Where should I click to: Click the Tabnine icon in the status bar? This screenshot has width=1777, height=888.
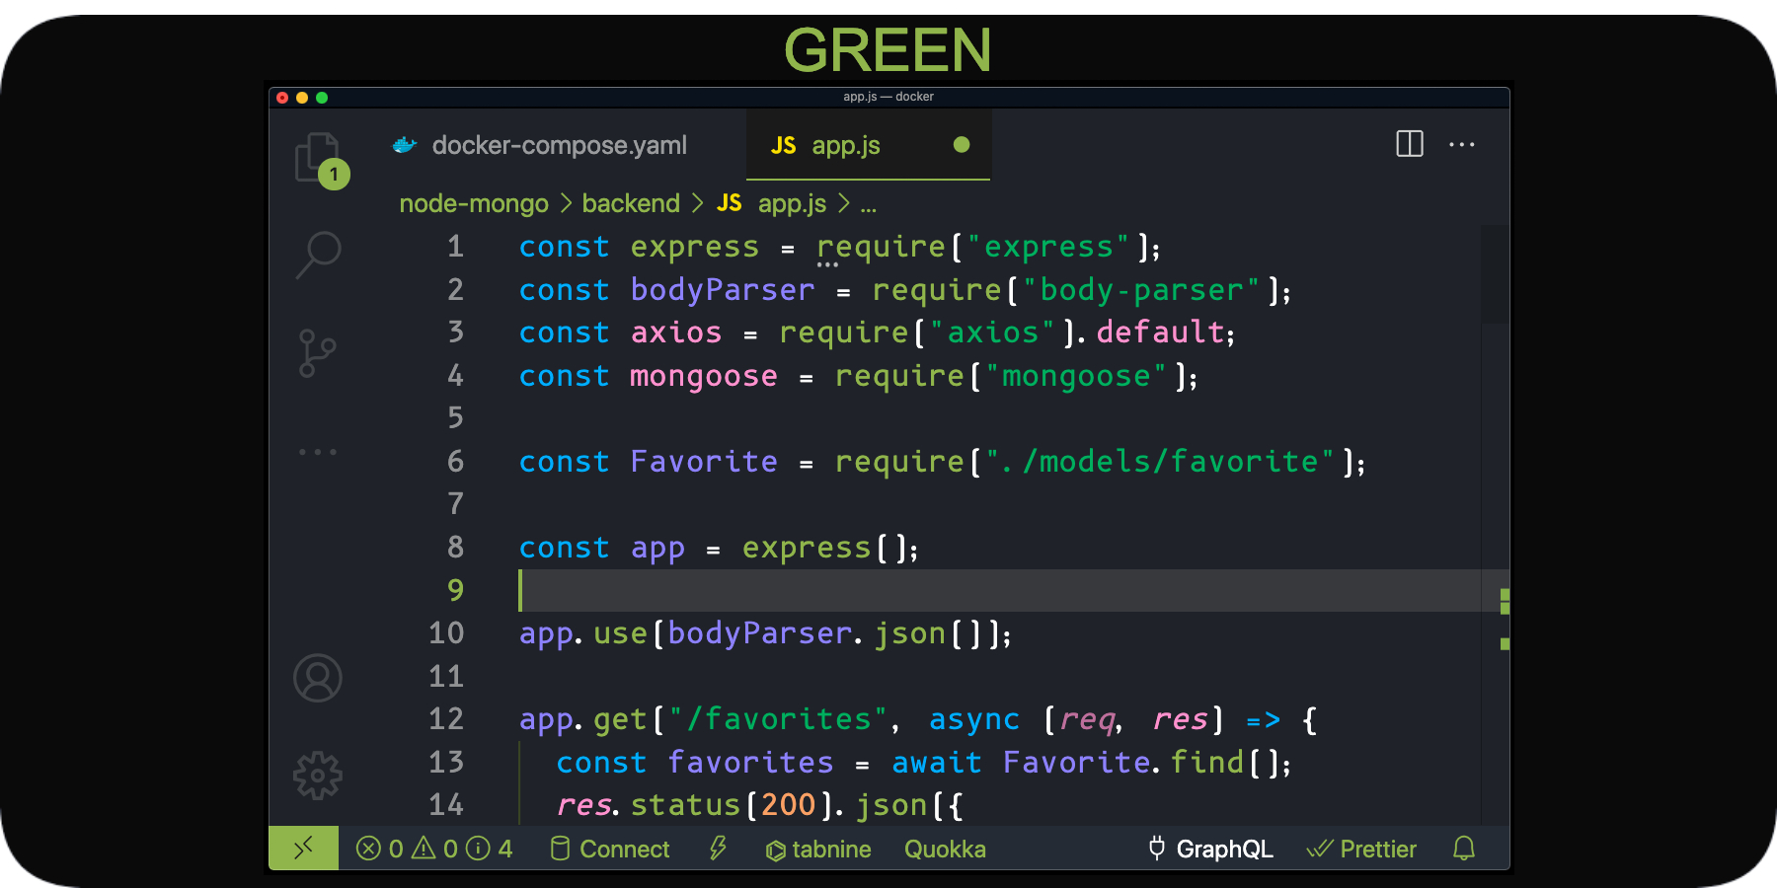pos(817,849)
